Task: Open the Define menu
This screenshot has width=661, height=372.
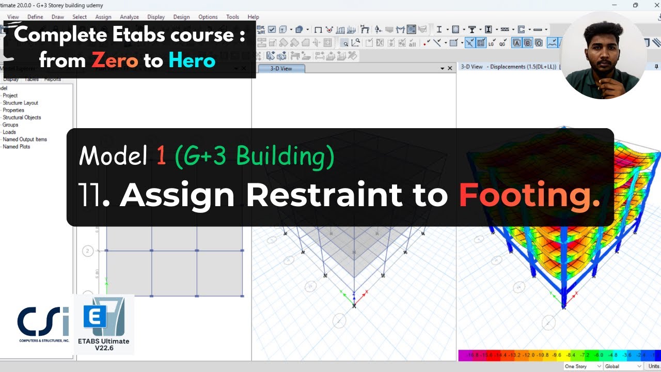Action: coord(35,17)
